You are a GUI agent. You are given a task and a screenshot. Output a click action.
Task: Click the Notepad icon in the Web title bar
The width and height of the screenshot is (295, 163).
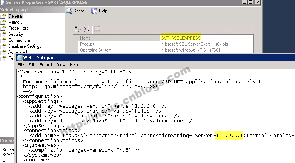20,58
